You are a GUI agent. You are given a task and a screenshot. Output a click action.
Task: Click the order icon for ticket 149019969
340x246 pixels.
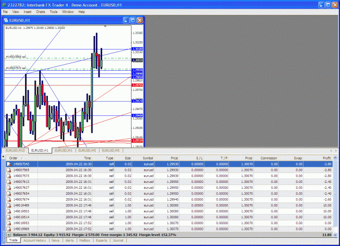click(9, 229)
